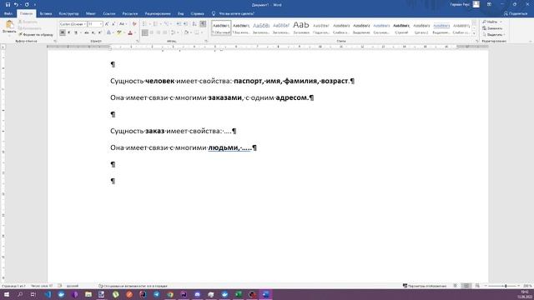Apply the large Aab Title style
Viewport: 534px width, 300px height.
[x=301, y=27]
